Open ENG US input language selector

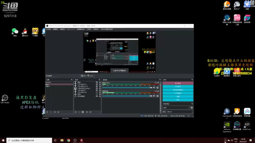(236, 140)
